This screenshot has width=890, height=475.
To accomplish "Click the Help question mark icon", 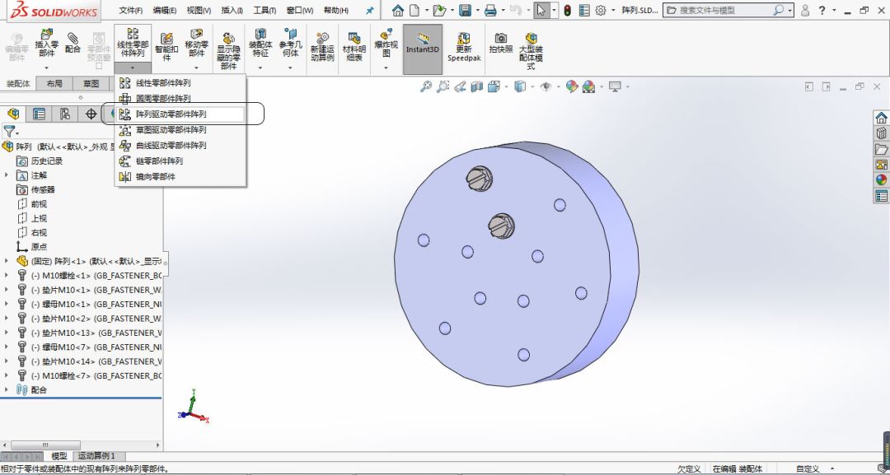I will tap(822, 10).
